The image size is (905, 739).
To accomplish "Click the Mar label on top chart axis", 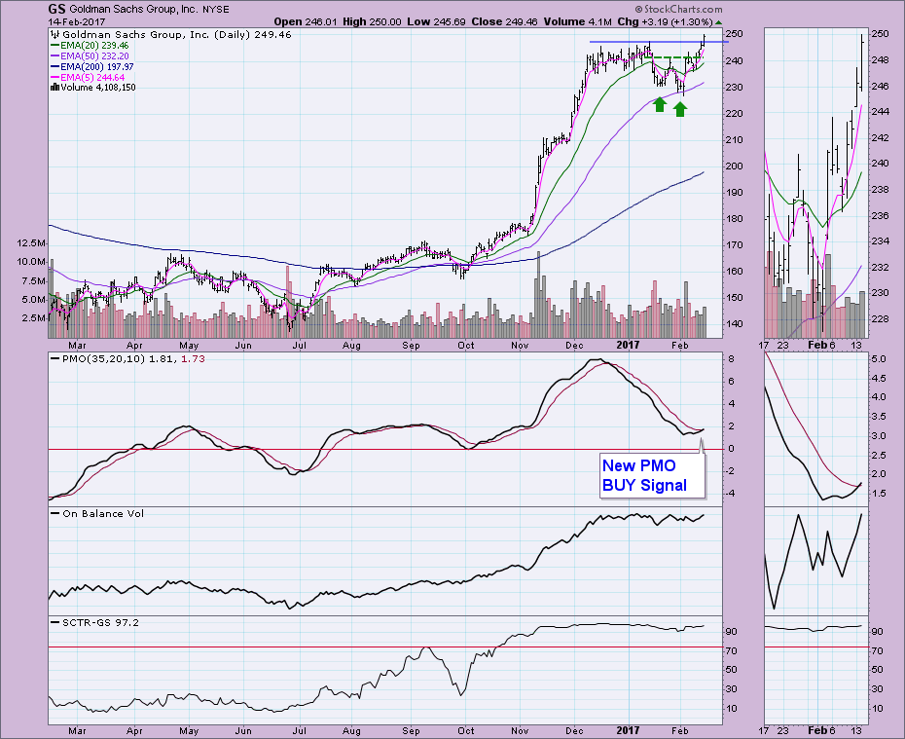I will 77,346.
